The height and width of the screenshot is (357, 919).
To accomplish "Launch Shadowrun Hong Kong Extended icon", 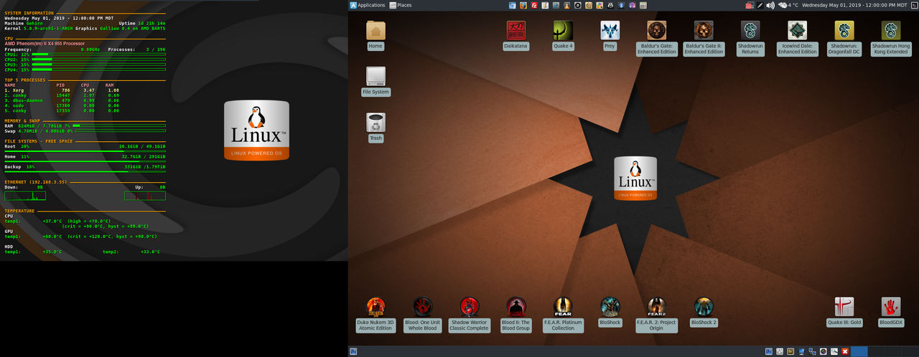I will click(x=891, y=38).
